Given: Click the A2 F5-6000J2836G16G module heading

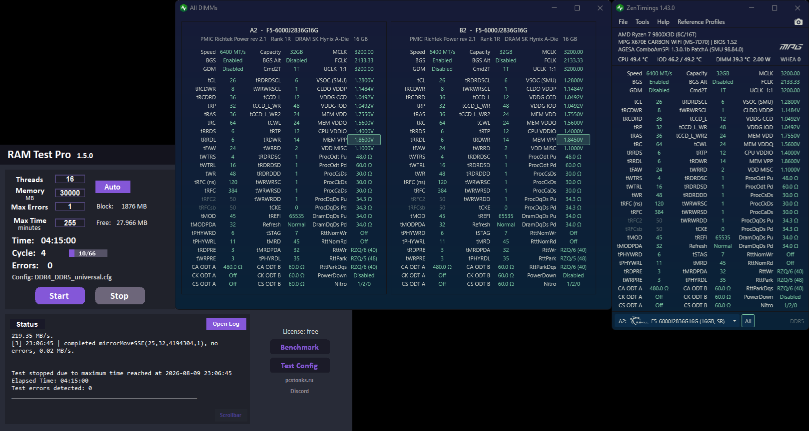Looking at the screenshot, I should (284, 30).
